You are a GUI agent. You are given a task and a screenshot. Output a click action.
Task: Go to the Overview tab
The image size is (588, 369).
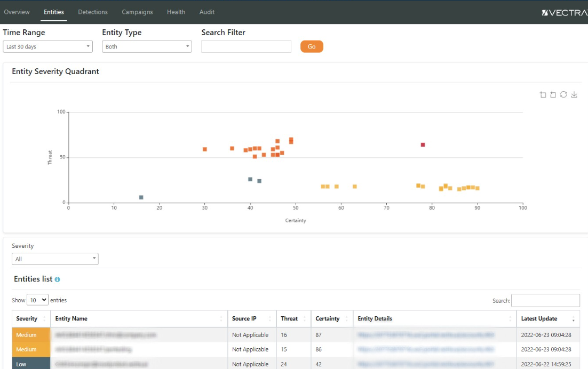(17, 12)
